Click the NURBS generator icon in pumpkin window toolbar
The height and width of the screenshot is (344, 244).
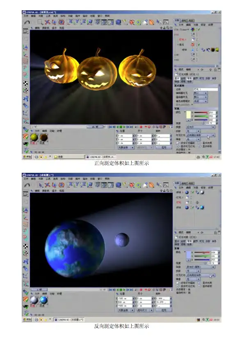[x=132, y=22]
